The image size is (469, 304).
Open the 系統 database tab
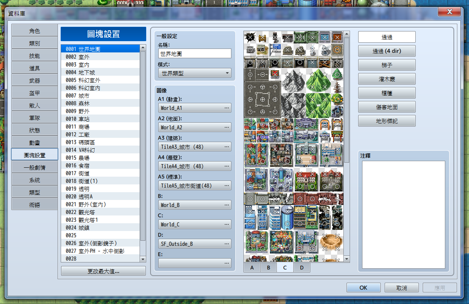35,180
